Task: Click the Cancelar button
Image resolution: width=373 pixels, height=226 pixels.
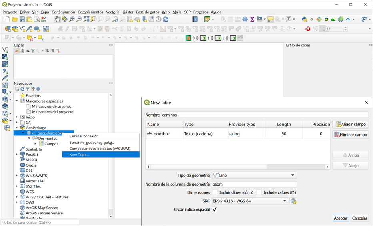Action: [x=359, y=218]
